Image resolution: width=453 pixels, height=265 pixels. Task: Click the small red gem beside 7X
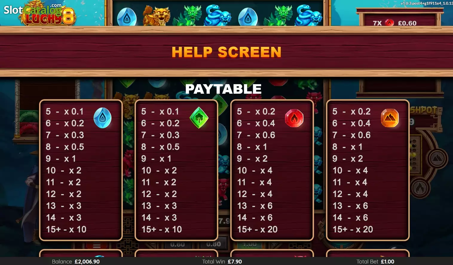pos(389,23)
